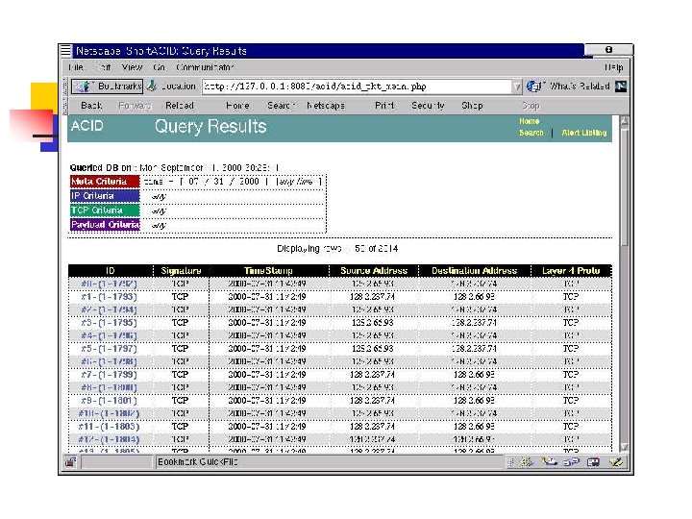692x519 pixels.
Task: Open alert #1-(1-1793)
Action: [x=109, y=297]
